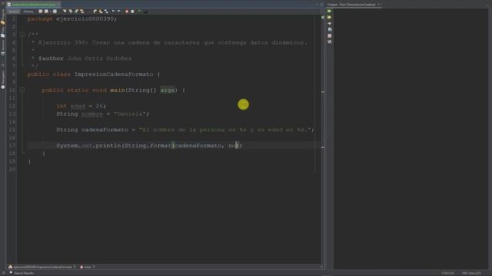This screenshot has width=492, height=276.
Task: Click line number 20 in the gutter
Action: pyautogui.click(x=12, y=169)
